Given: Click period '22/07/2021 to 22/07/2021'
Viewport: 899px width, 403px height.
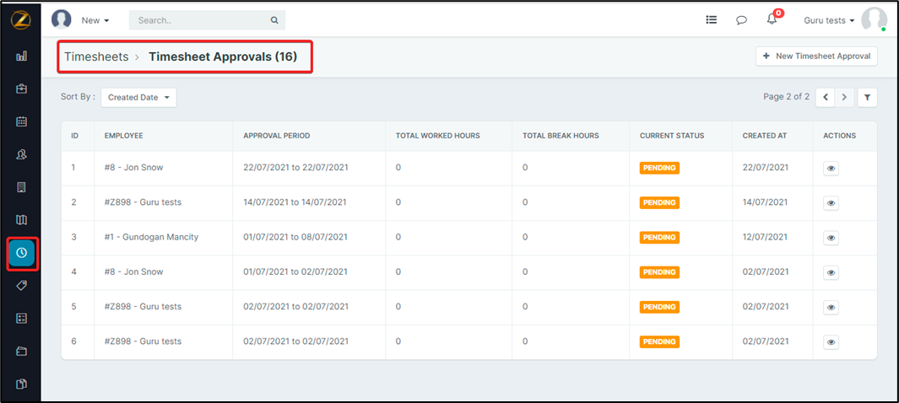Looking at the screenshot, I should [295, 168].
